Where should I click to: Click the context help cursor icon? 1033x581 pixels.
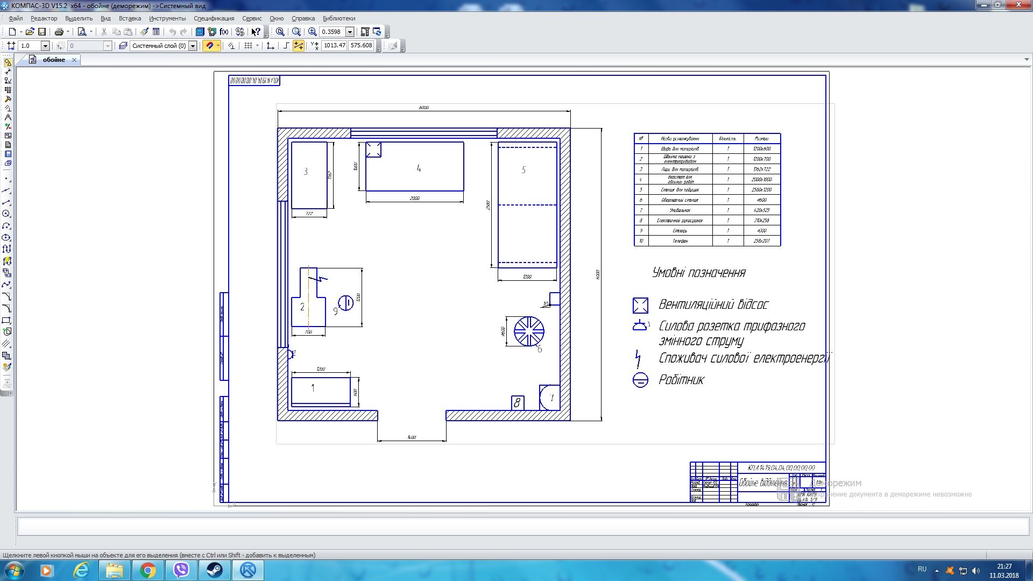(x=256, y=32)
